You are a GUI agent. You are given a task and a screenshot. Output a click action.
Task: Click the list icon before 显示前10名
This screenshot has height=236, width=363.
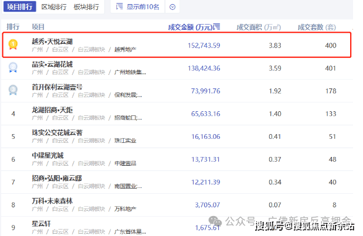[120, 8]
